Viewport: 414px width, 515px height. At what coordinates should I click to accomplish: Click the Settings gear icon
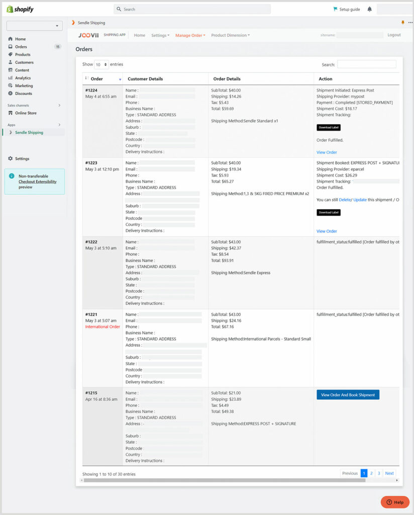[x=10, y=158]
